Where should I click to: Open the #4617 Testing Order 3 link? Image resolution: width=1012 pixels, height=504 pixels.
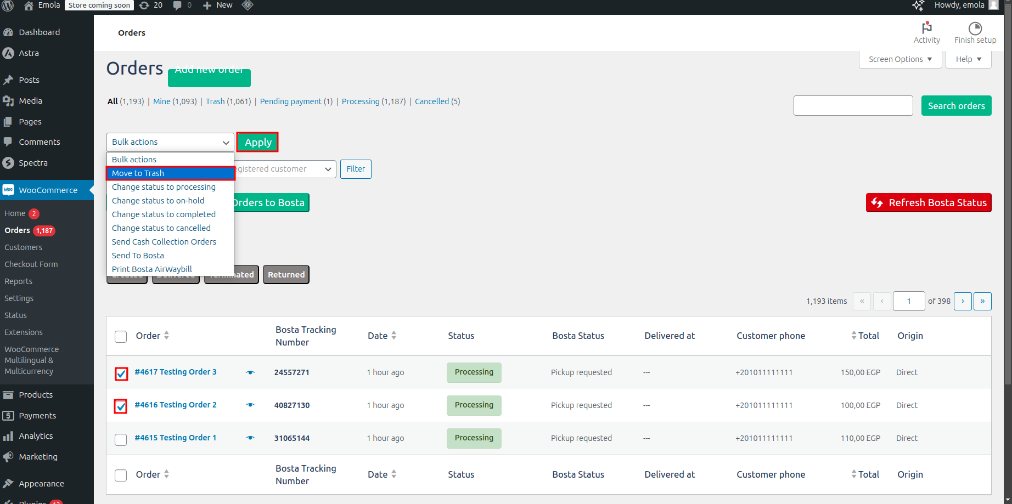pyautogui.click(x=176, y=372)
